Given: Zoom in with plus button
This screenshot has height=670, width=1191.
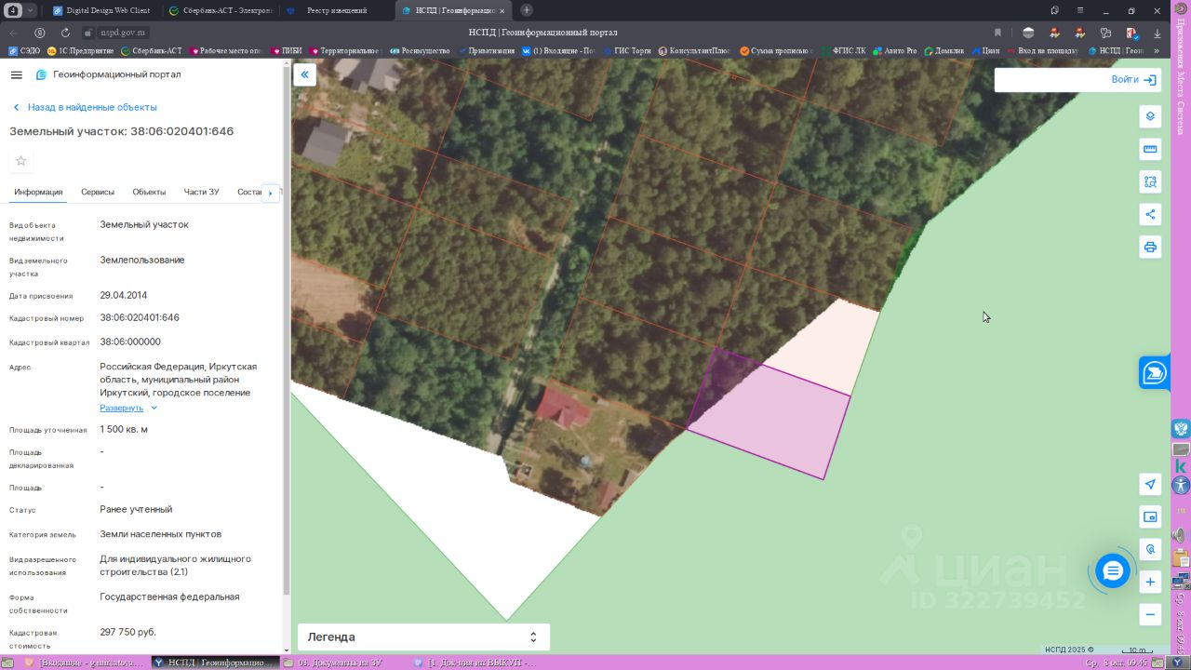Looking at the screenshot, I should click(1150, 582).
